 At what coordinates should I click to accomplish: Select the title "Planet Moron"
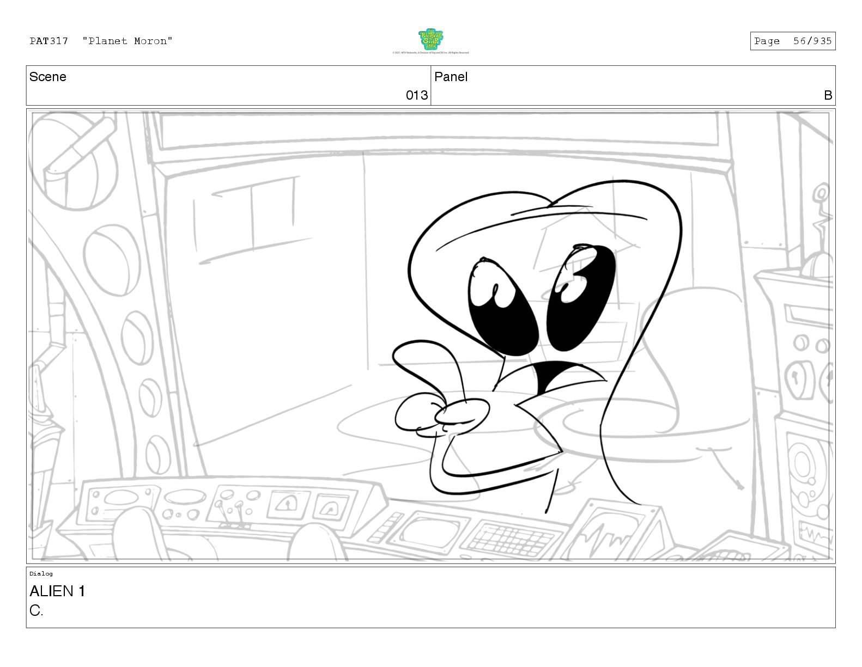tap(128, 41)
